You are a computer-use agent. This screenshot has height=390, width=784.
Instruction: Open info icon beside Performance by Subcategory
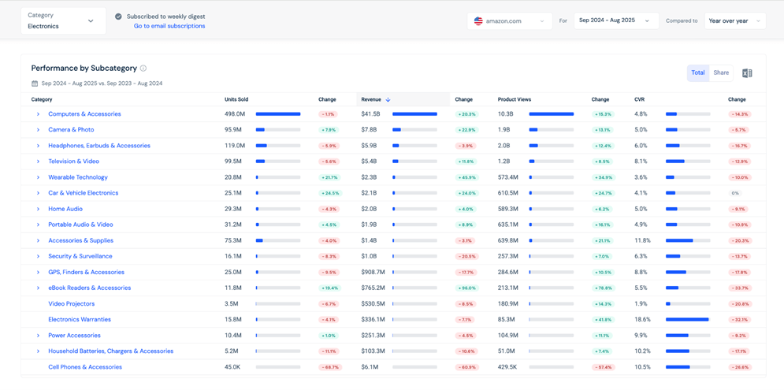143,69
